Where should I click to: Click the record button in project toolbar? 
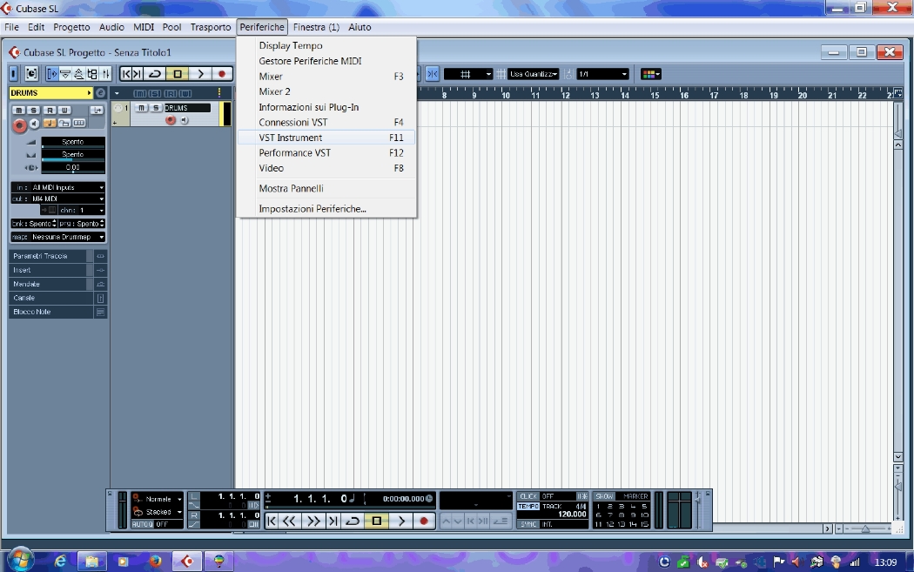[221, 73]
